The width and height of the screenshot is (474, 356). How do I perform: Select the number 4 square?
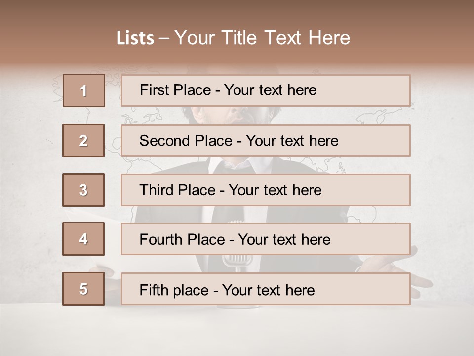83,239
